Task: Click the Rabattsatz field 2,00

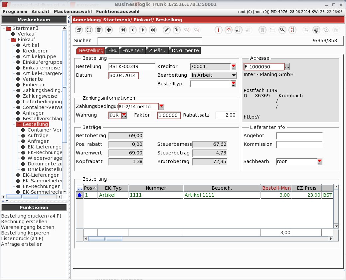Action: point(226,115)
